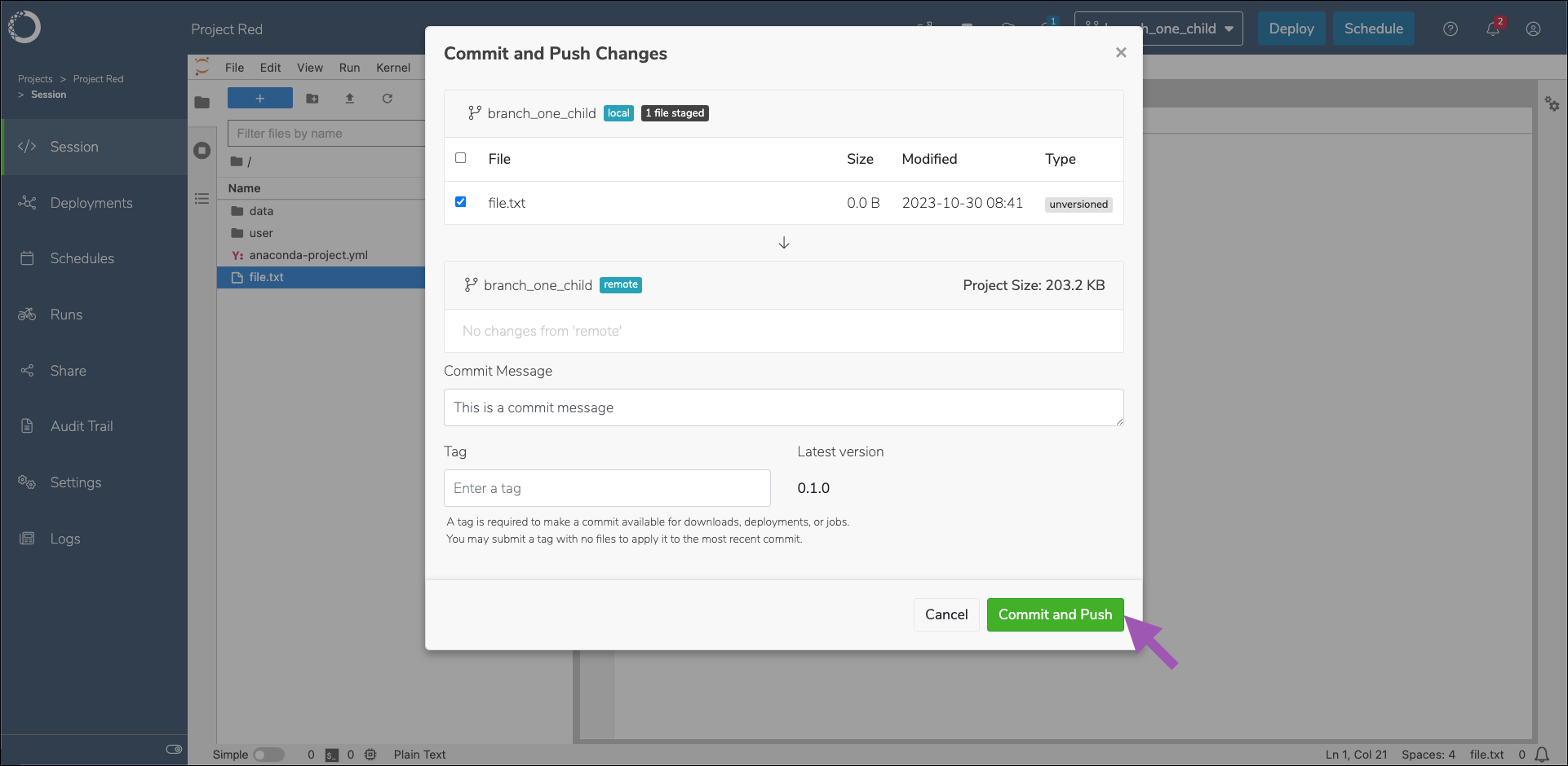This screenshot has height=766, width=1568.
Task: Open the running kernels sidebar icon
Action: point(202,151)
